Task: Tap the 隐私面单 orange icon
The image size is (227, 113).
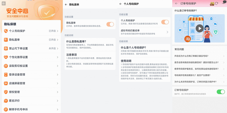Action: coord(6,40)
